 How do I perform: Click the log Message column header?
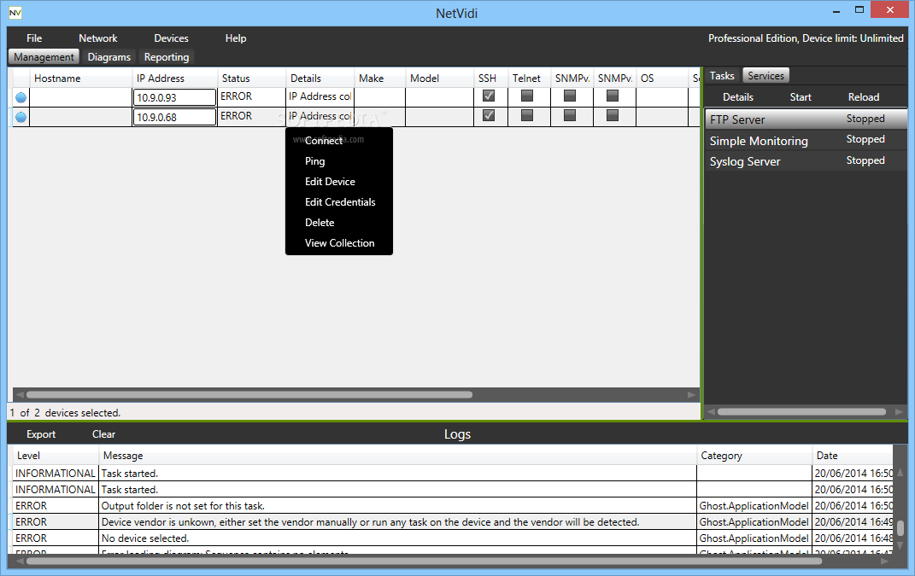pyautogui.click(x=397, y=456)
